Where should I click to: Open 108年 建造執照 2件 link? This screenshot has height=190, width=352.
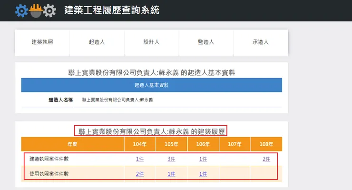[x=266, y=159]
